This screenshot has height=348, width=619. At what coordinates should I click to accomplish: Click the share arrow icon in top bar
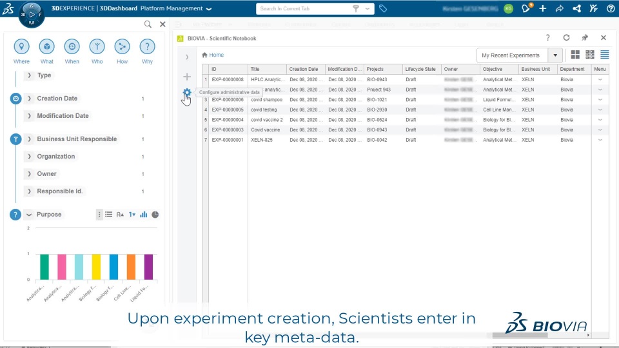560,8
